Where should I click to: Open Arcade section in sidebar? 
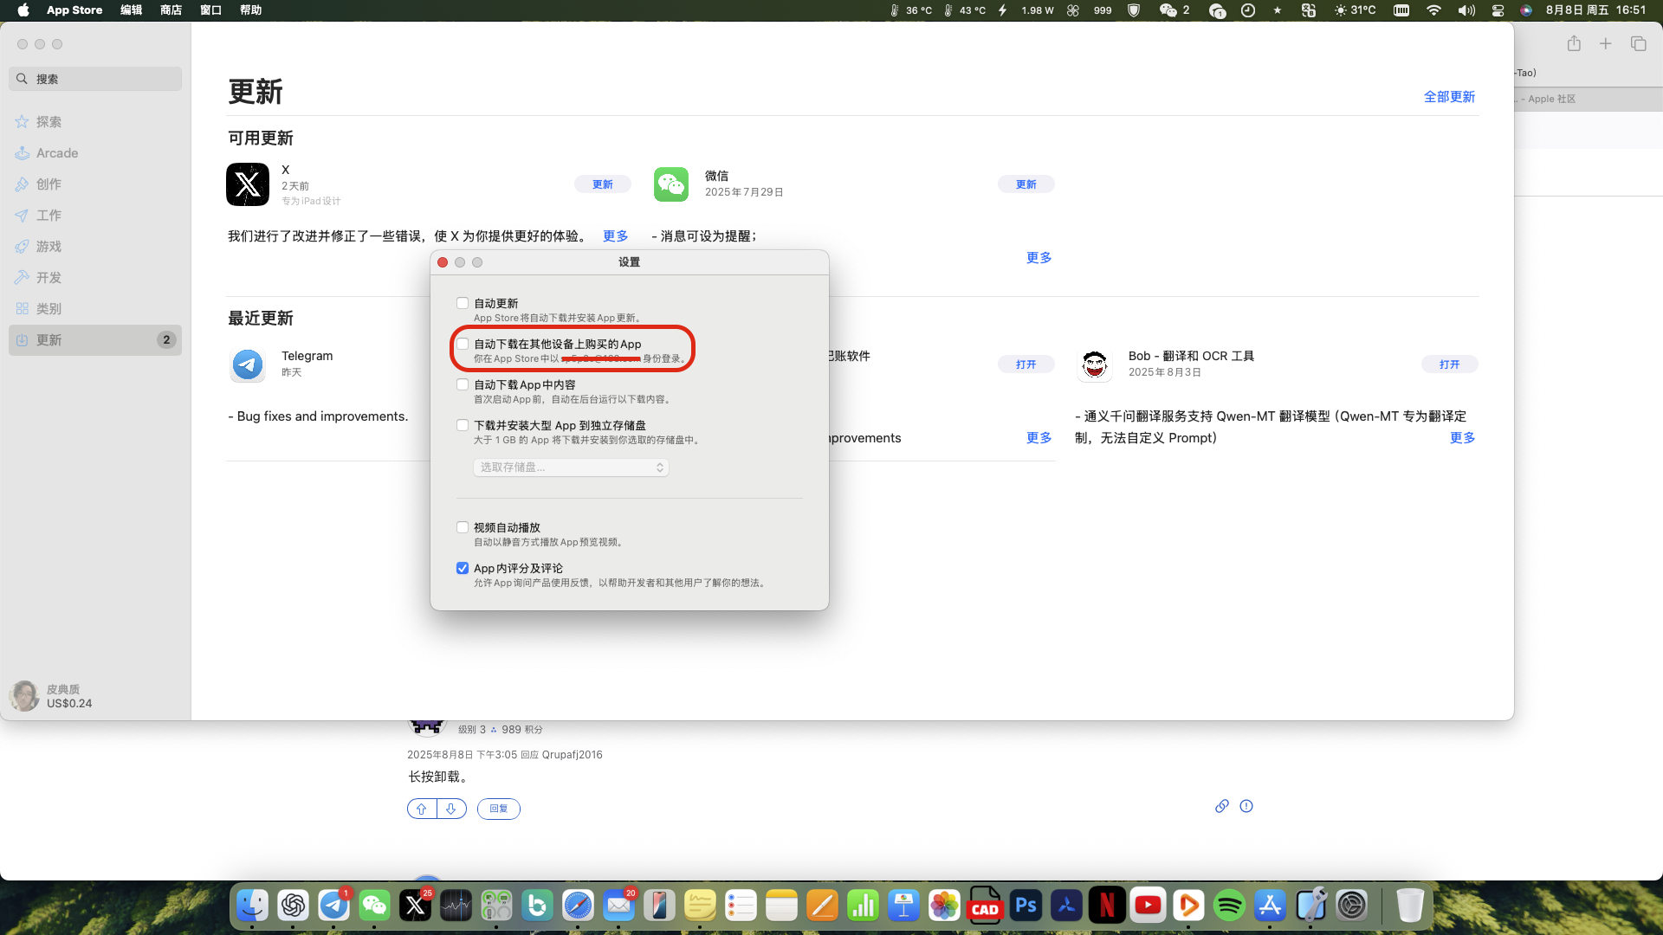(57, 153)
